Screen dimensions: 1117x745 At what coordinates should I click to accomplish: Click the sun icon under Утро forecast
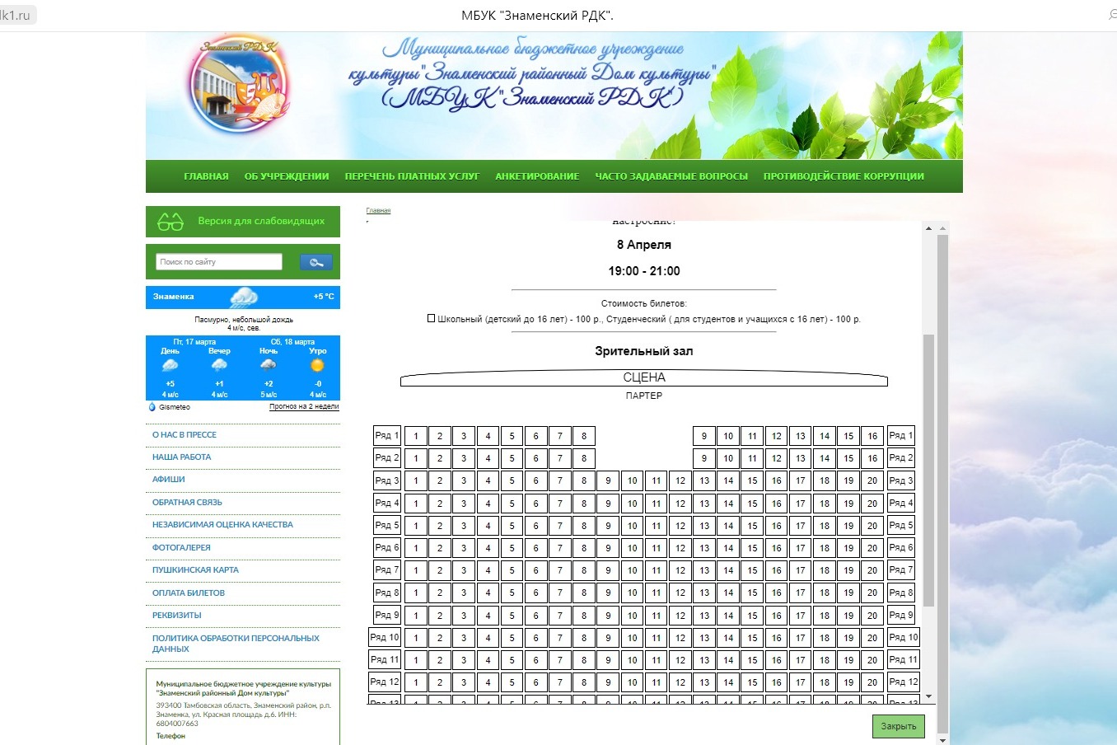point(317,365)
